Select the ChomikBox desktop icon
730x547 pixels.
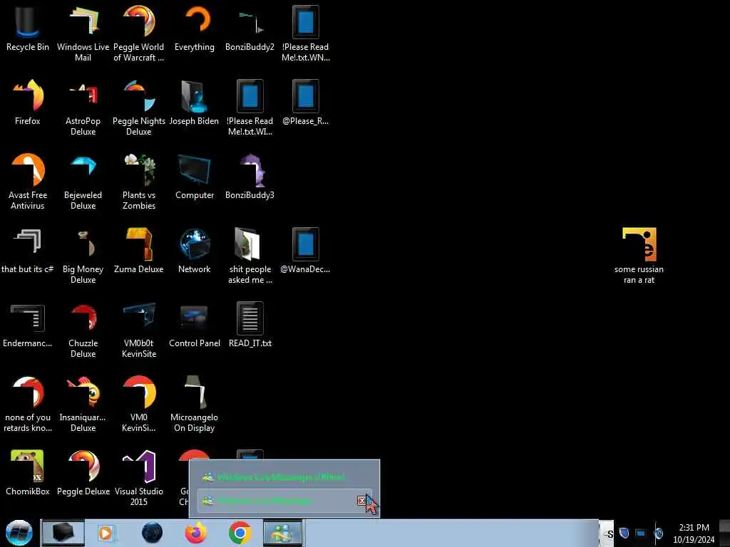pos(28,473)
